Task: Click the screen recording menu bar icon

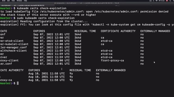Action: (150, 1)
